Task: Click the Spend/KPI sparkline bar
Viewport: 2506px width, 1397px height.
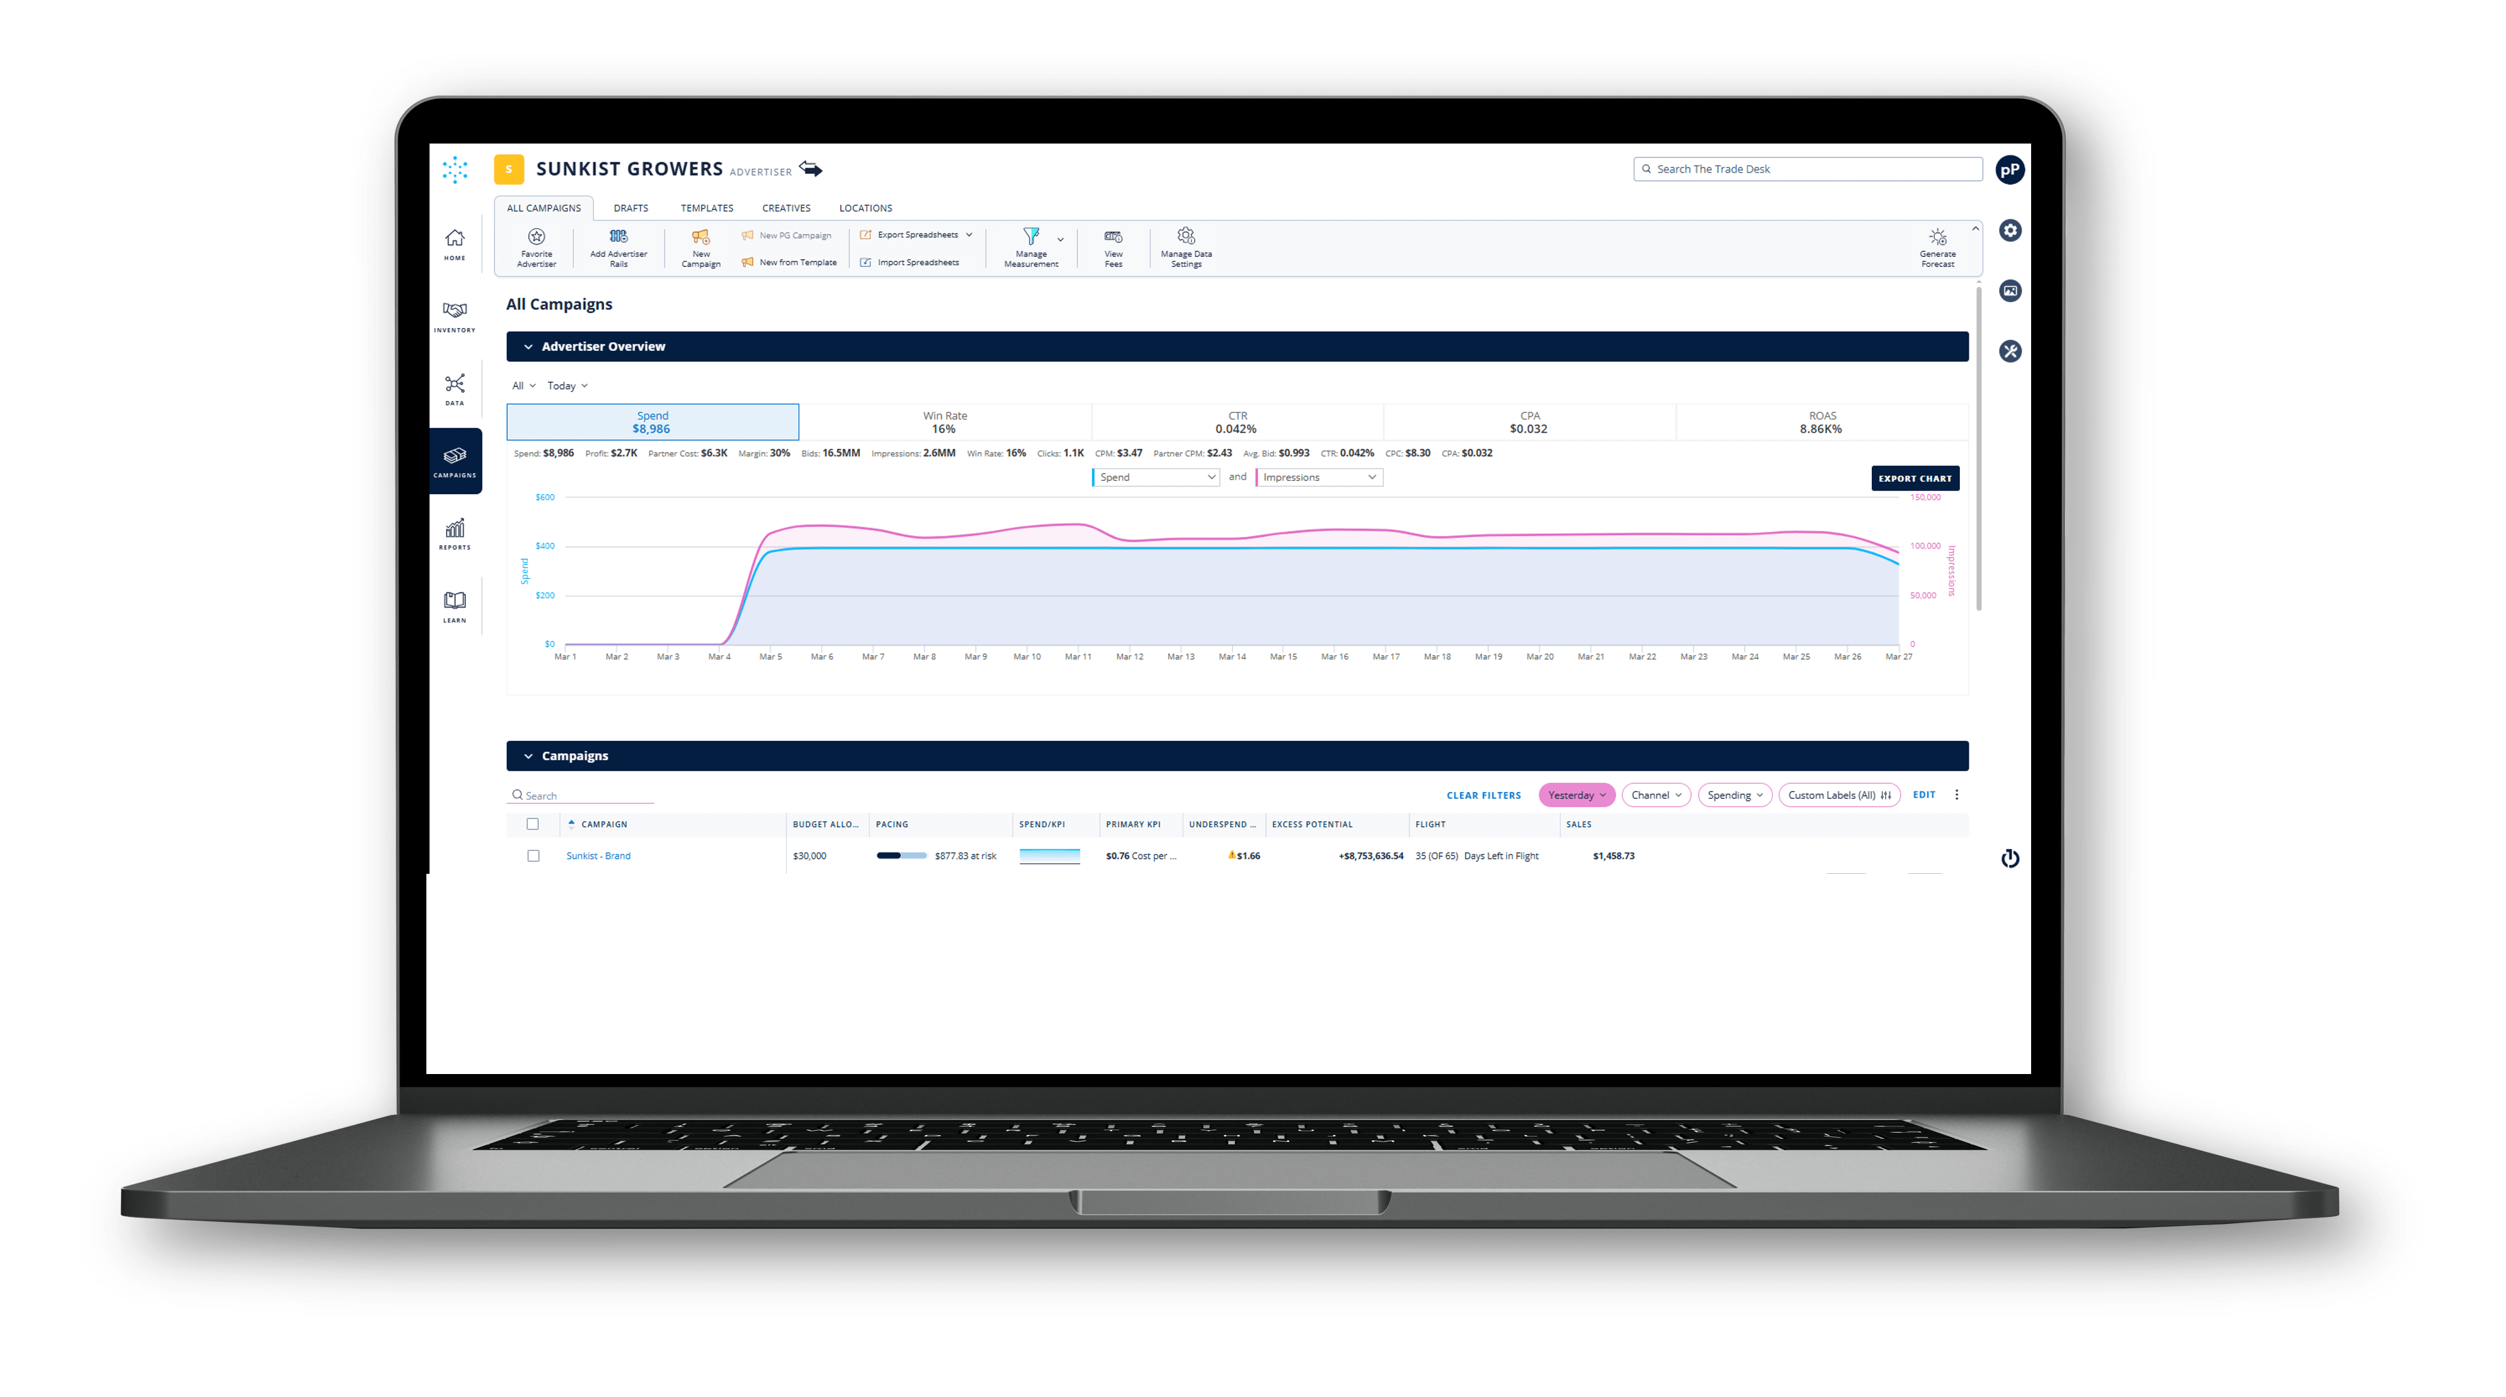Action: 1049,856
